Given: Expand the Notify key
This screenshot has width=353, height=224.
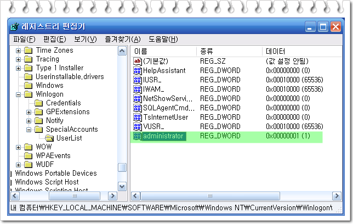Looking at the screenshot, I should tap(29, 121).
